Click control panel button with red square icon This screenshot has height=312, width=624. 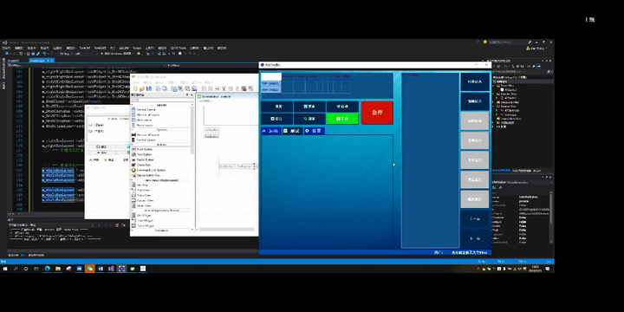(x=277, y=119)
